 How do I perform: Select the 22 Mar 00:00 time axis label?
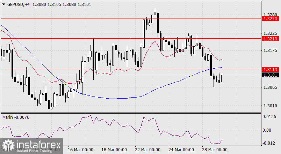(x=147, y=149)
